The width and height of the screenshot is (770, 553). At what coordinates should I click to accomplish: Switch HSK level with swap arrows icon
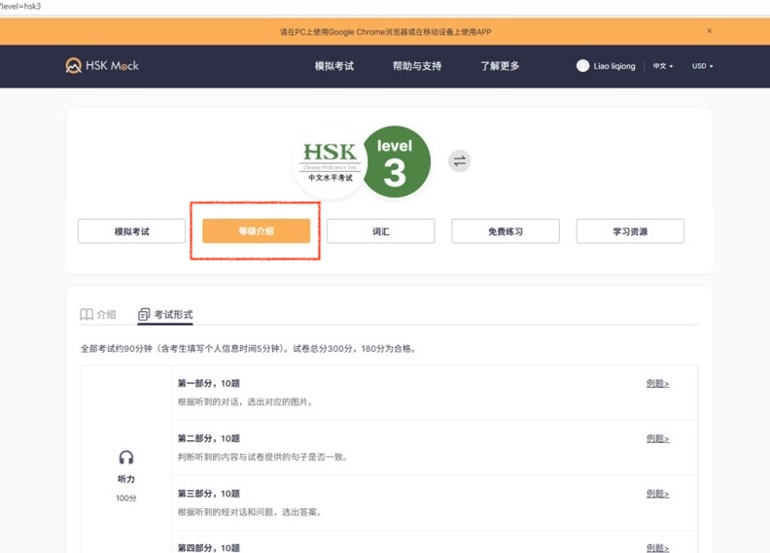tap(459, 161)
